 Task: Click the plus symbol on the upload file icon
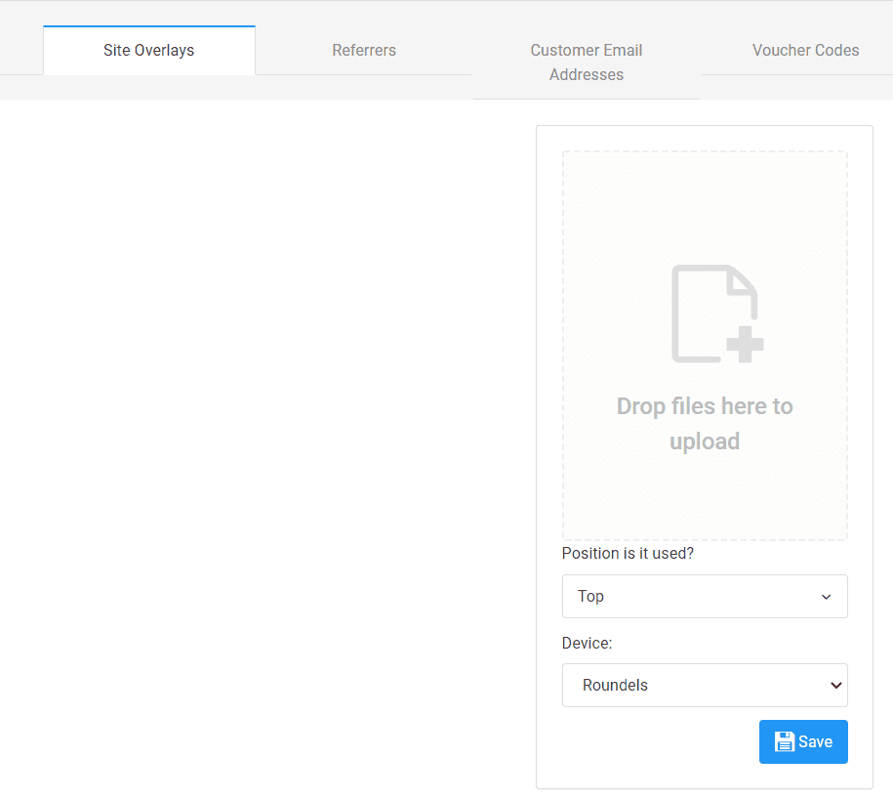pos(744,344)
